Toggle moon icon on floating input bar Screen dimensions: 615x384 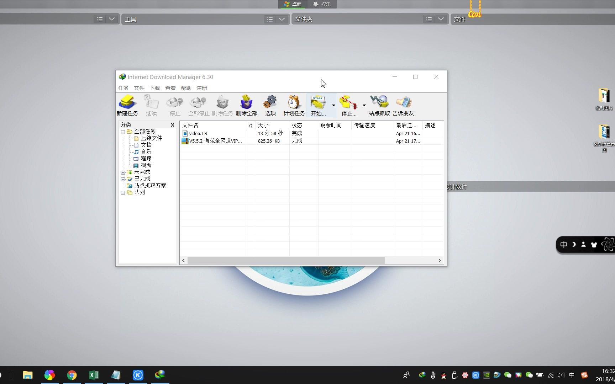[574, 245]
